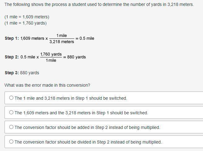Click the '(1 mile = 1,760 yards)' line
The image size is (203, 151).
[26, 23]
